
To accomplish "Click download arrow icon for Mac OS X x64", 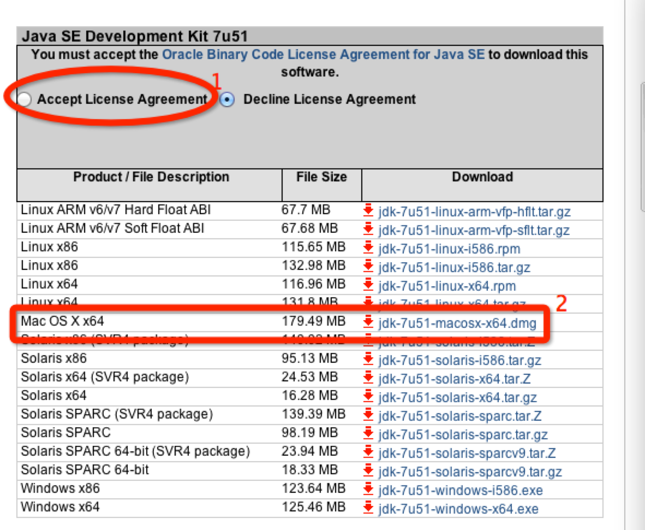I will 368,322.
